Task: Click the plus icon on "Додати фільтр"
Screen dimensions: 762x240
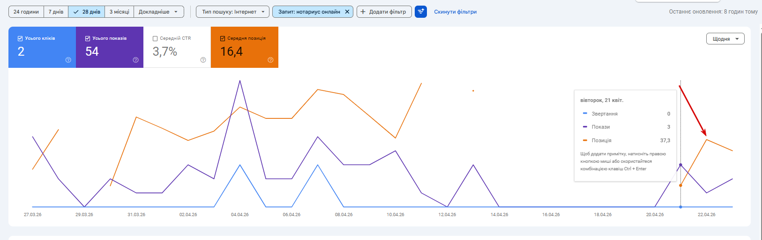Action: (363, 12)
